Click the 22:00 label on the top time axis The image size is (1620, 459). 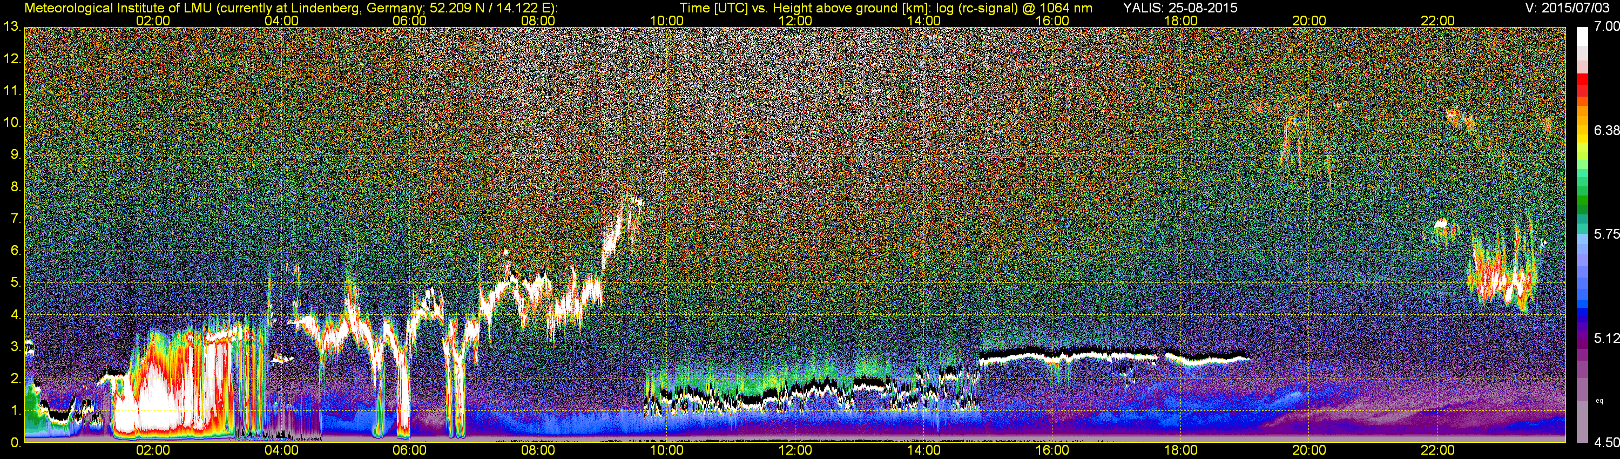point(1437,21)
